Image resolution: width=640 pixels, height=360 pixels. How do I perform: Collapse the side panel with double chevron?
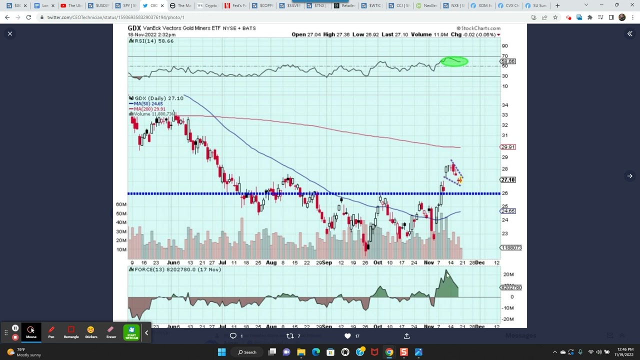(x=629, y=33)
